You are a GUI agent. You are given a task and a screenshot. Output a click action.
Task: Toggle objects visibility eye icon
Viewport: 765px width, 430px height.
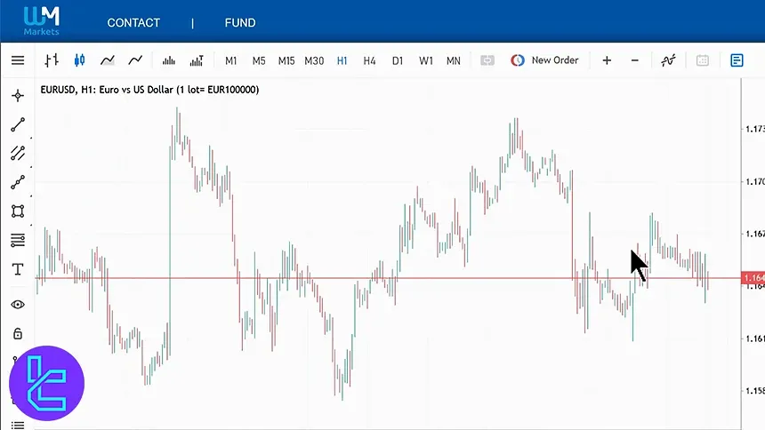point(18,305)
